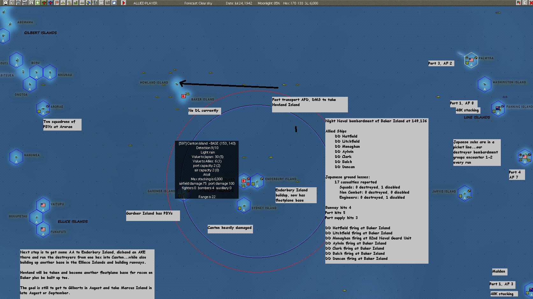The width and height of the screenshot is (533, 299).
Task: Click the save game disk icon
Action: click(6, 3)
